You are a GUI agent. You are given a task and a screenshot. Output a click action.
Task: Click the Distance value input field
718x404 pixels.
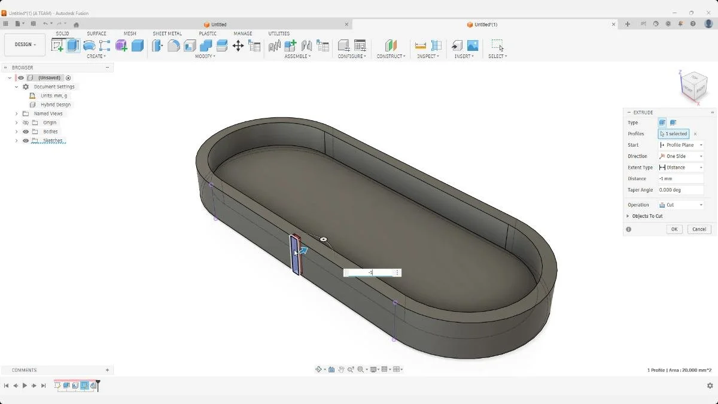point(680,178)
